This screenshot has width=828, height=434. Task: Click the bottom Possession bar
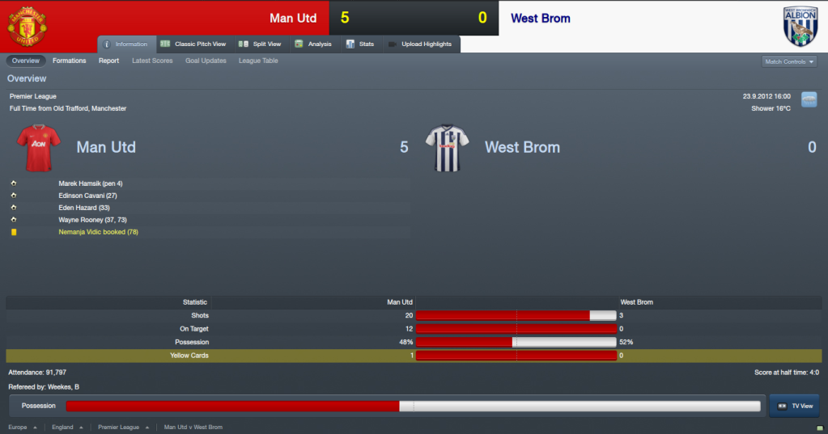coord(413,406)
